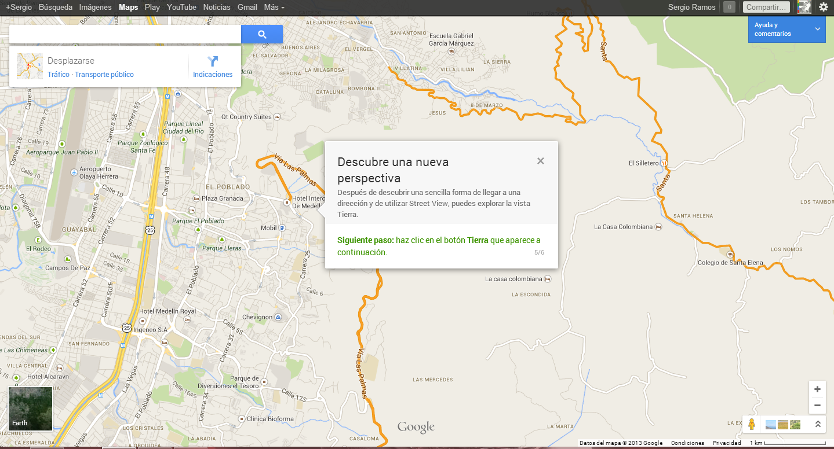Show the Tráfico layer
The image size is (834, 449).
58,75
